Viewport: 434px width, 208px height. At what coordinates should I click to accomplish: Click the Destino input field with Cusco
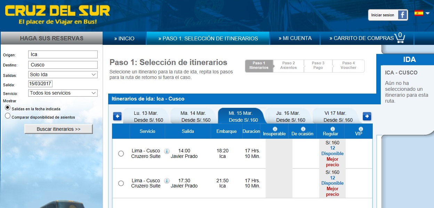63,65
